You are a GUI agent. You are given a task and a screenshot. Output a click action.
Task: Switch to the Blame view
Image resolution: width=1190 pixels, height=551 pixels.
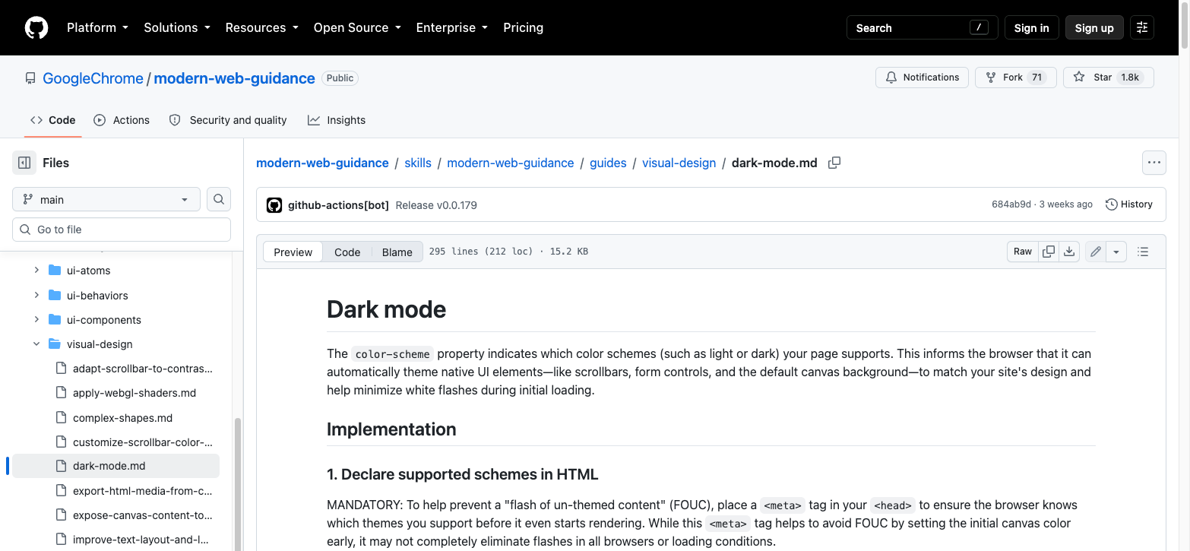(397, 252)
